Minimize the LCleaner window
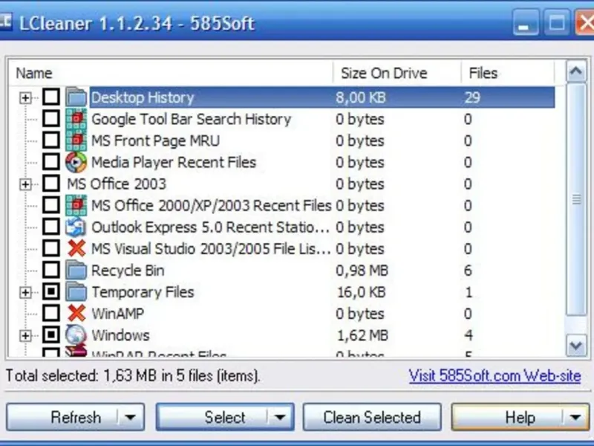The width and height of the screenshot is (594, 446). 525,22
